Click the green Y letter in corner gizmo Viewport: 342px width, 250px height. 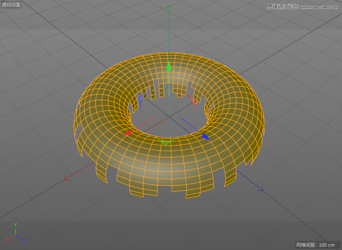(x=15, y=224)
